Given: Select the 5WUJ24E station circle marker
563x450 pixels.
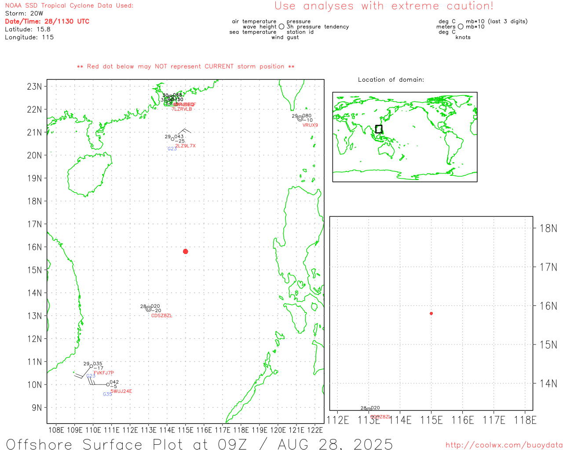Looking at the screenshot, I should coord(108,385).
